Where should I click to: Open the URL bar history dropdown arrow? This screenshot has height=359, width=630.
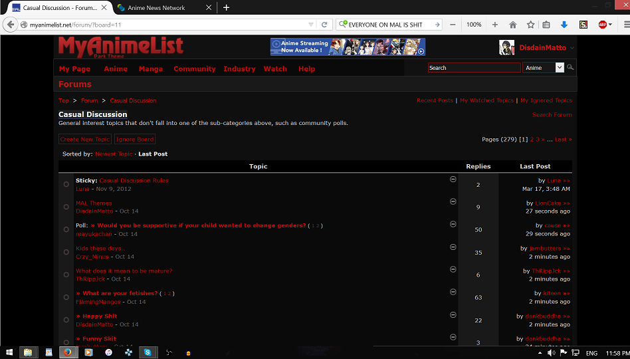pos(310,25)
